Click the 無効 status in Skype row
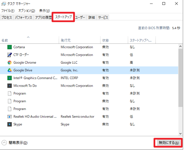The width and height of the screenshot is (184, 150). [105, 124]
